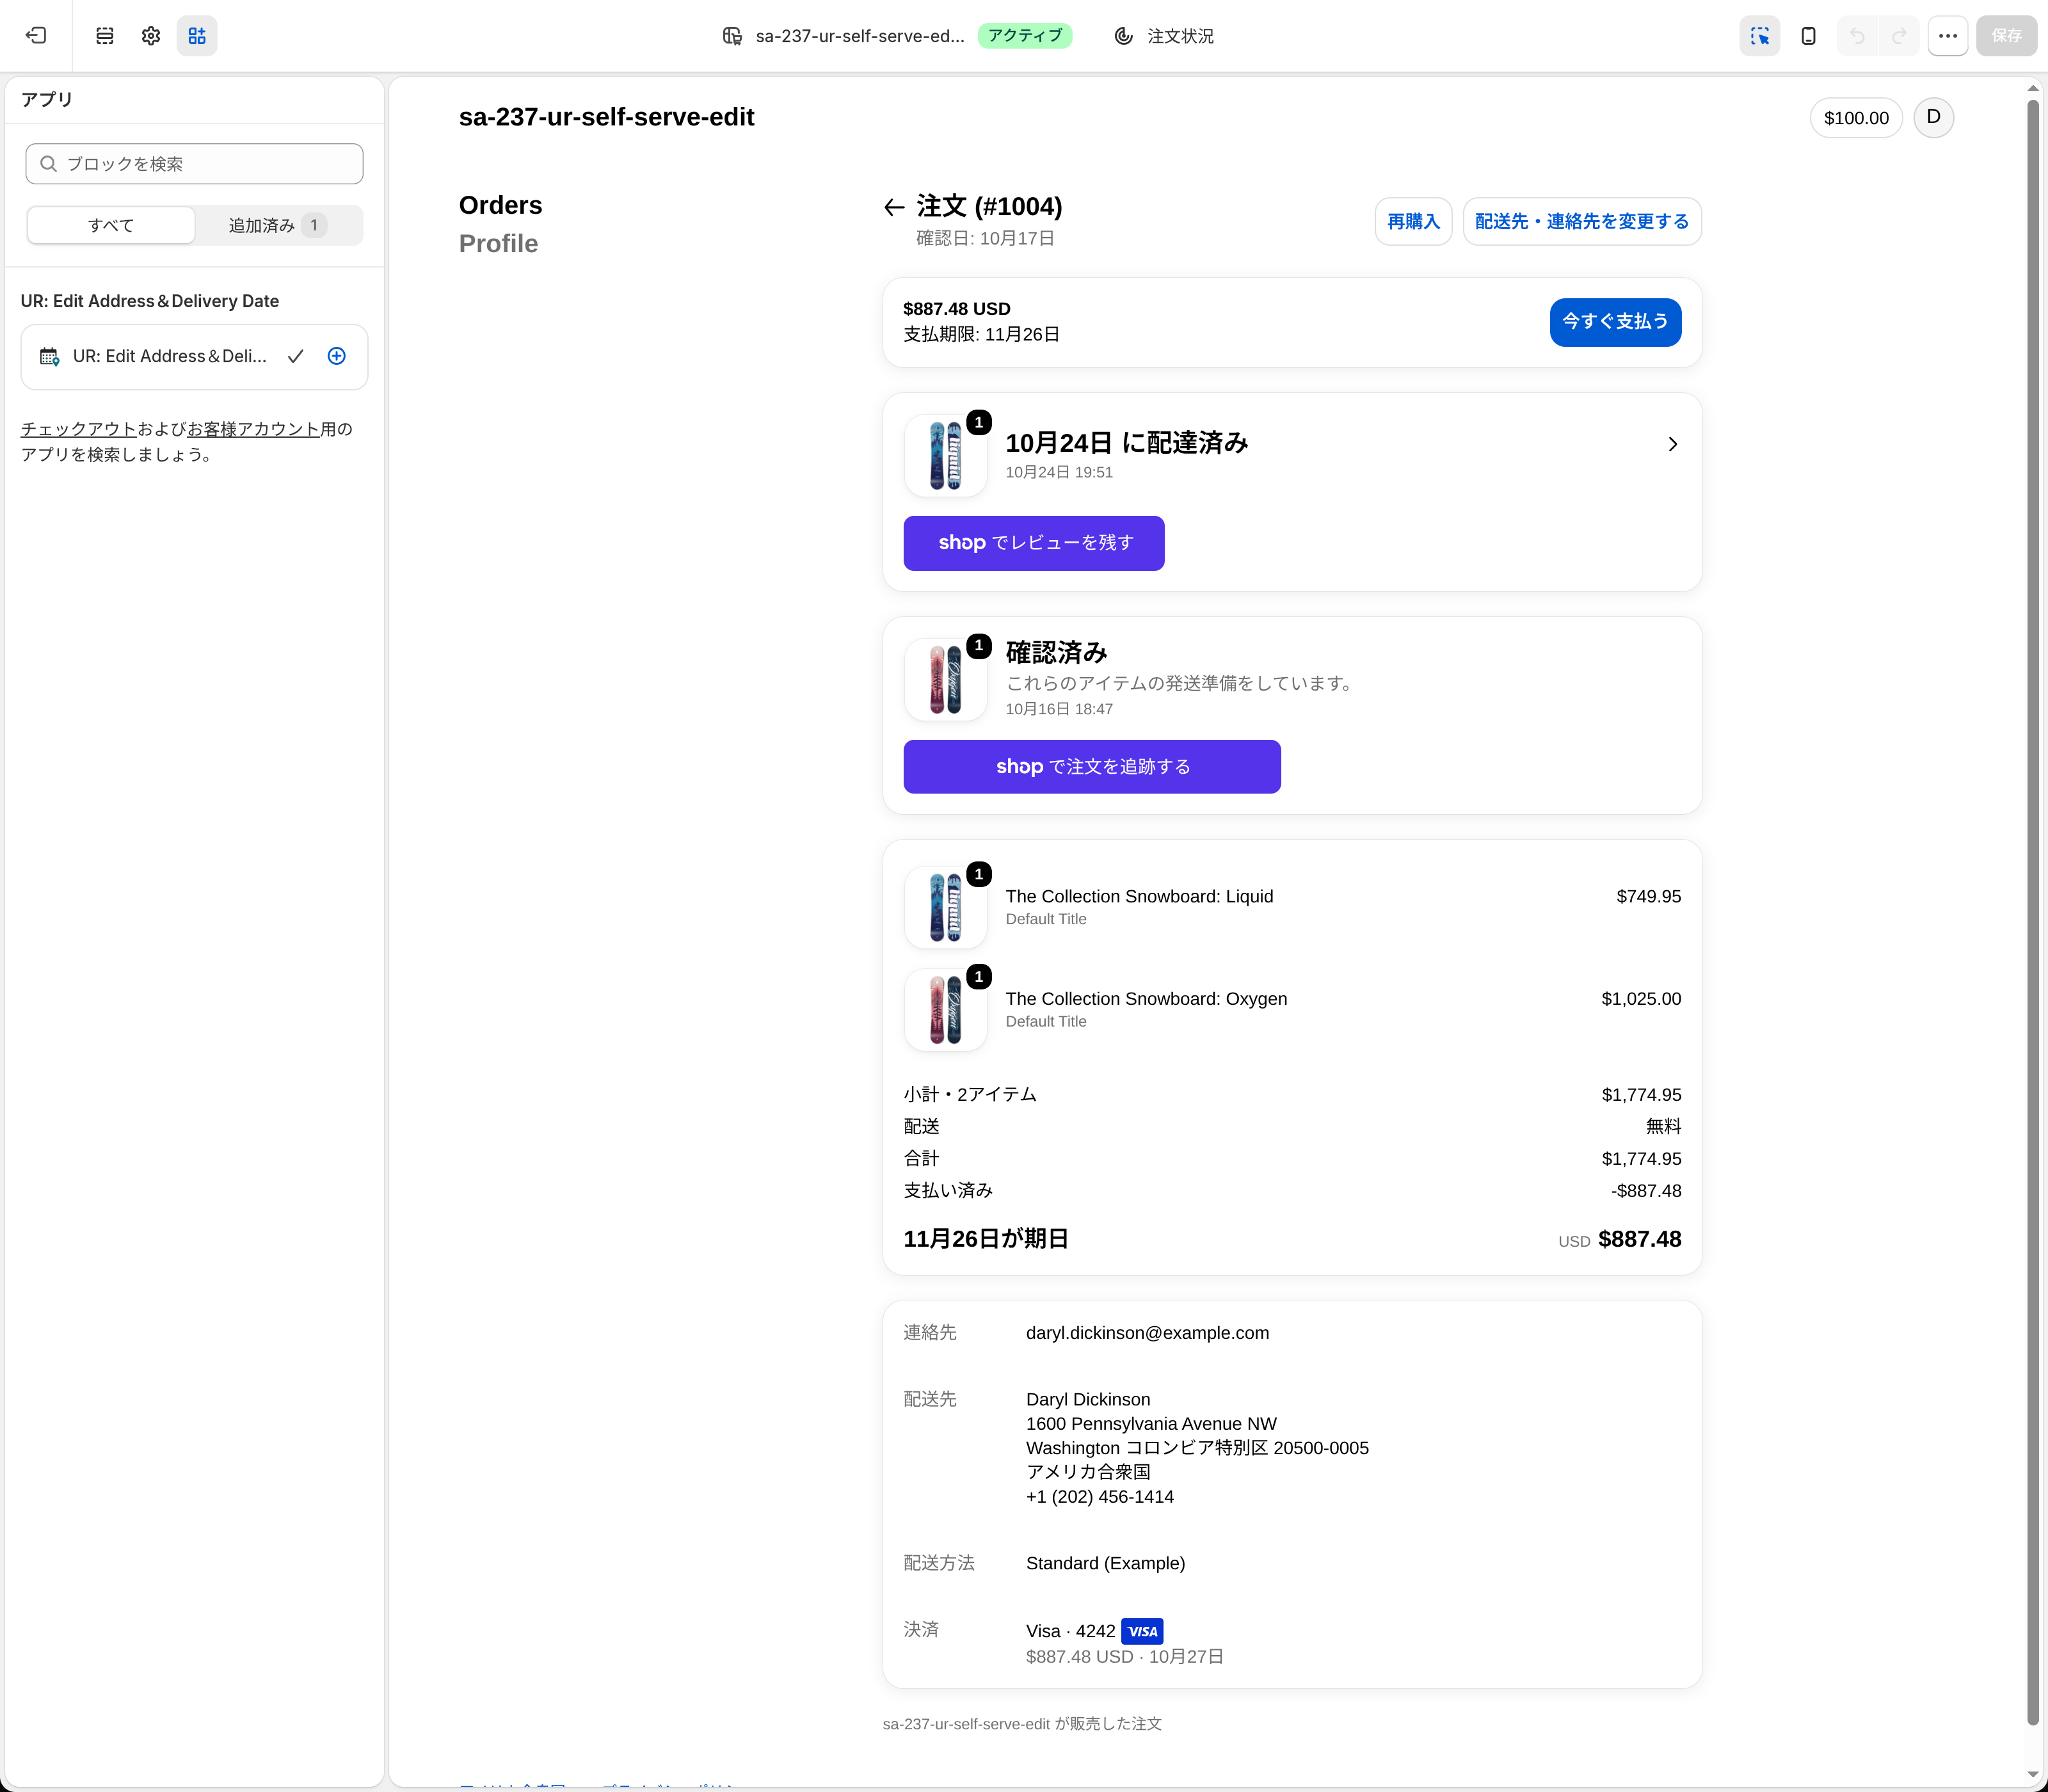The image size is (2048, 1792).
Task: Open the sections panel icon
Action: coord(105,36)
